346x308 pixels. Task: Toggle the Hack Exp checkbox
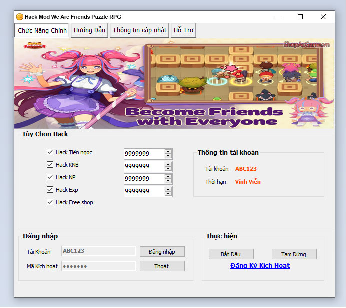click(x=50, y=190)
